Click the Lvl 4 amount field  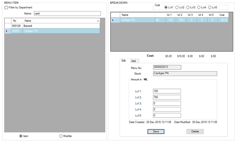pos(167,109)
